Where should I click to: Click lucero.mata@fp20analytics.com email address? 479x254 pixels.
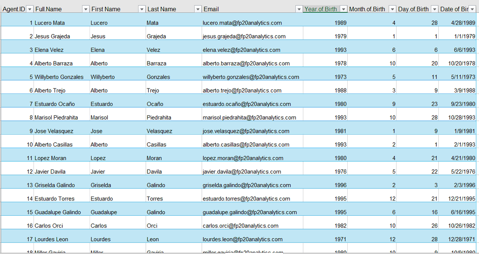pyautogui.click(x=241, y=23)
